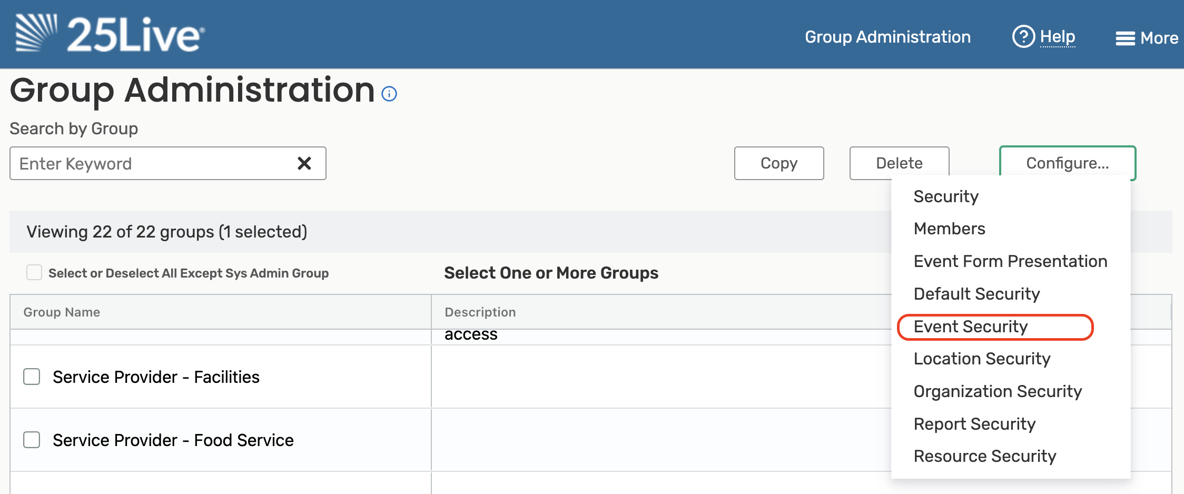This screenshot has height=494, width=1184.
Task: Open Organization Security menu entry
Action: pyautogui.click(x=998, y=391)
